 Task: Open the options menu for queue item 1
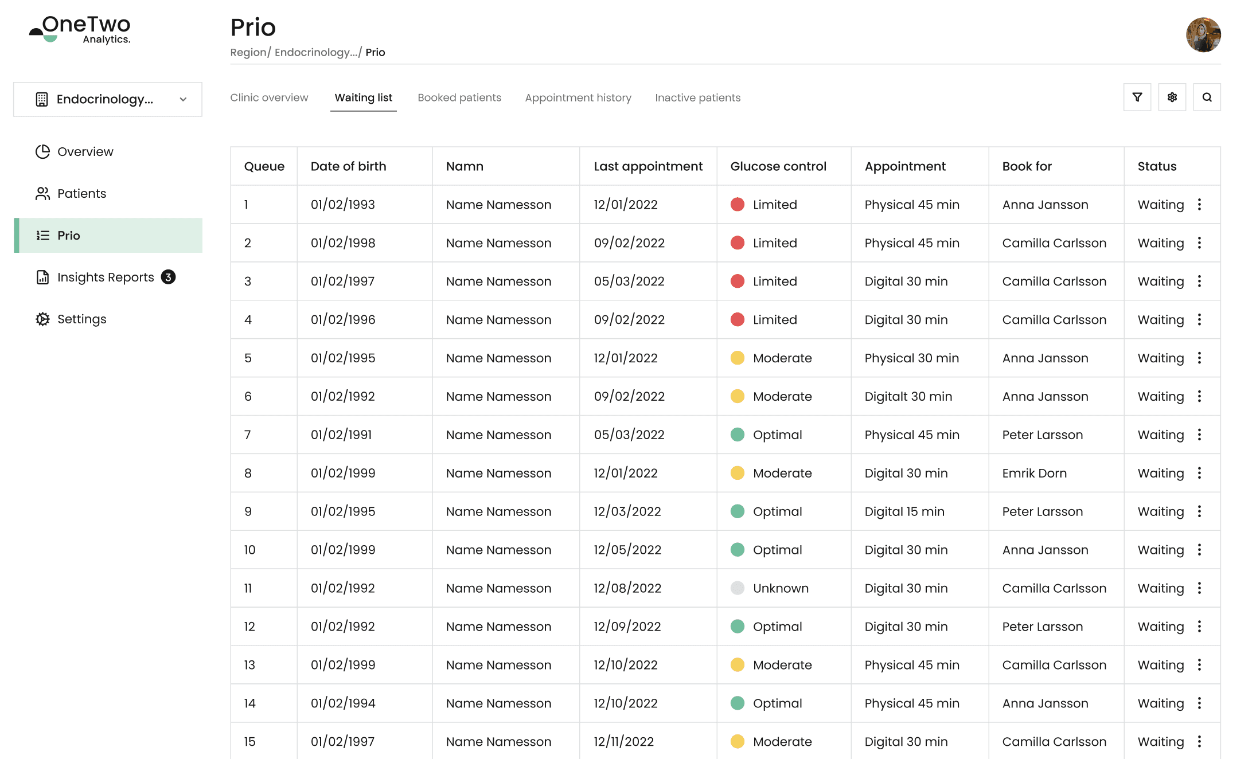pos(1200,204)
